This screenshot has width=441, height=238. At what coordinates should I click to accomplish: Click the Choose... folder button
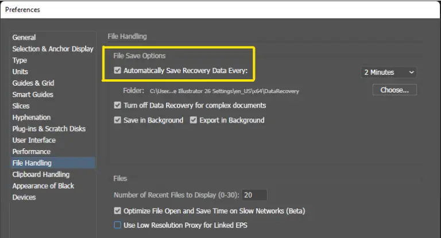pyautogui.click(x=394, y=90)
